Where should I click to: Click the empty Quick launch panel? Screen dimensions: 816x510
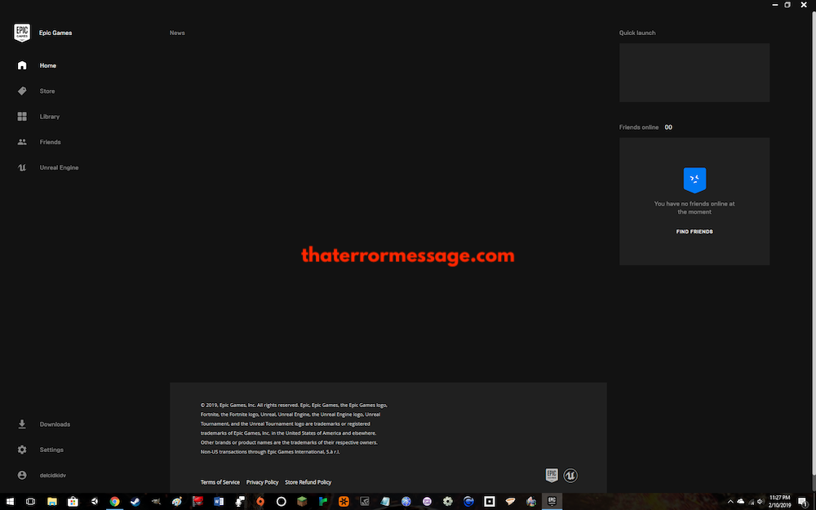[694, 73]
